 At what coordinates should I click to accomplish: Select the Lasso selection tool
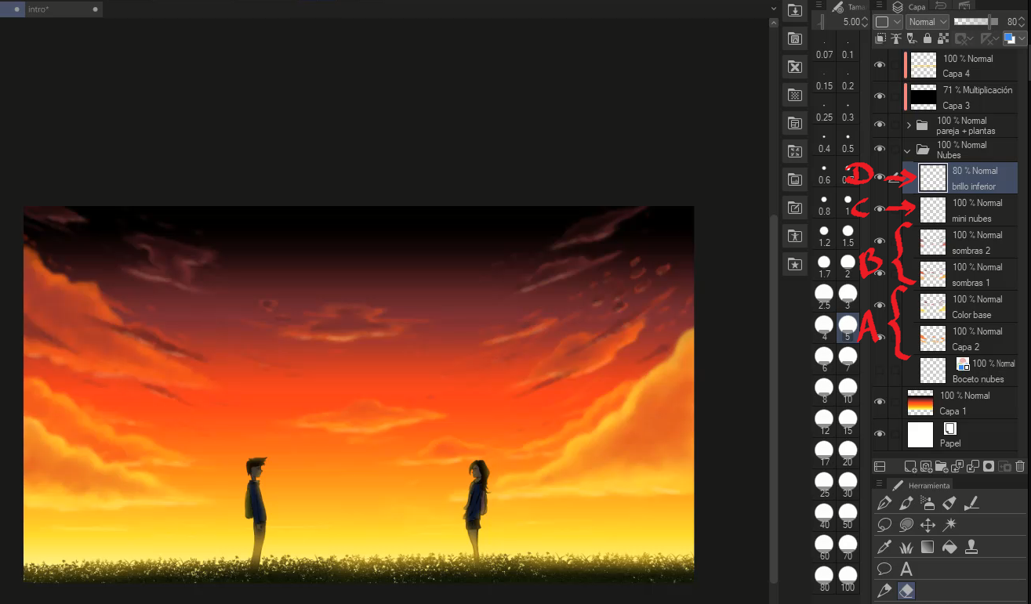885,525
